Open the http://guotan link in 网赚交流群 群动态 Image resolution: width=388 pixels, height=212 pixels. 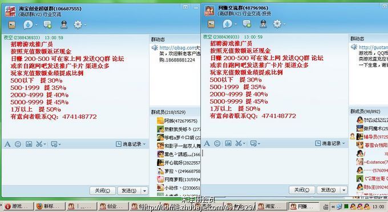coord(373,47)
